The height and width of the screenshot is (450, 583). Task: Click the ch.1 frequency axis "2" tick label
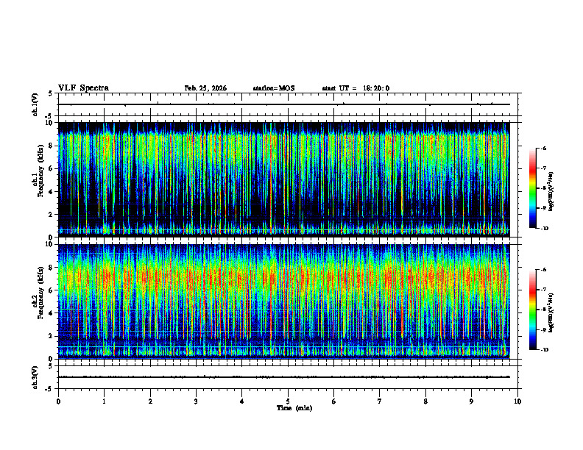tap(52, 215)
